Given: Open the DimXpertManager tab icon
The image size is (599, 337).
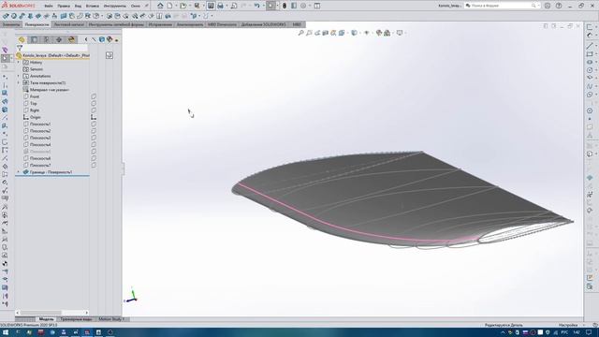Looking at the screenshot, I should coord(59,39).
